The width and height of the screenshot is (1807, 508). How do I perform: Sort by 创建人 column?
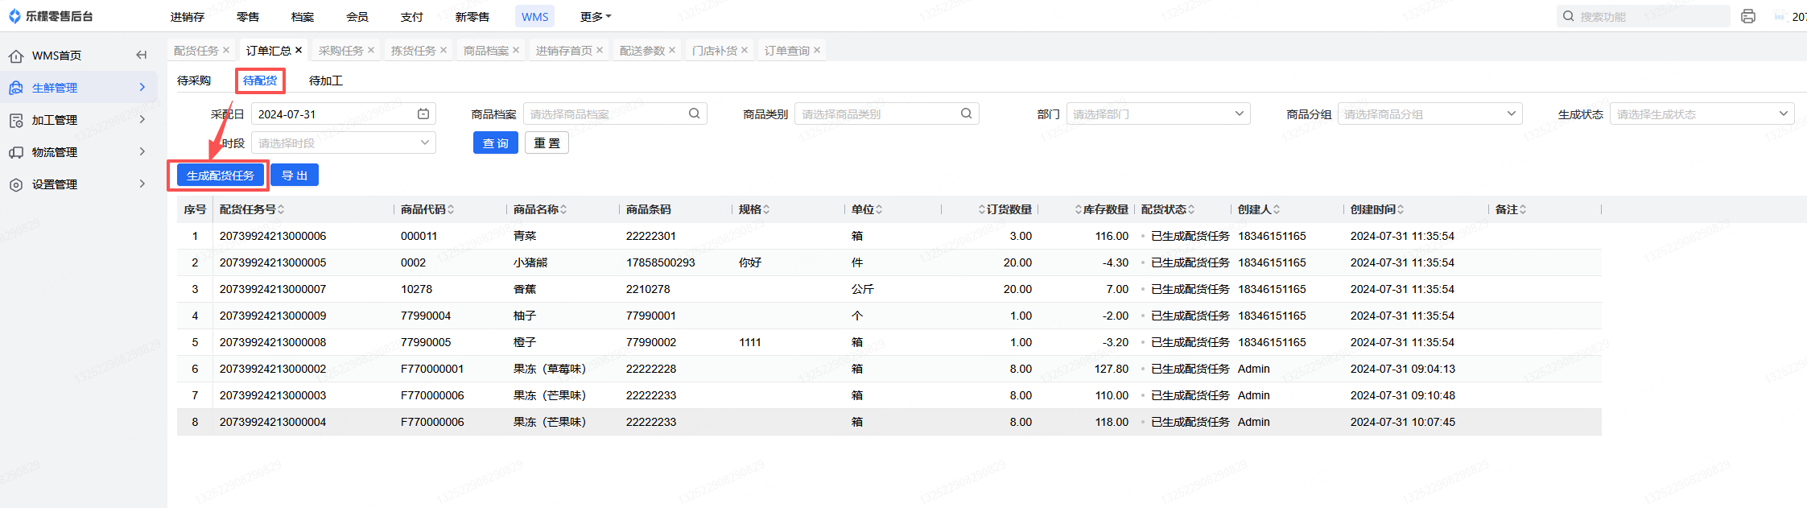pos(1277,209)
